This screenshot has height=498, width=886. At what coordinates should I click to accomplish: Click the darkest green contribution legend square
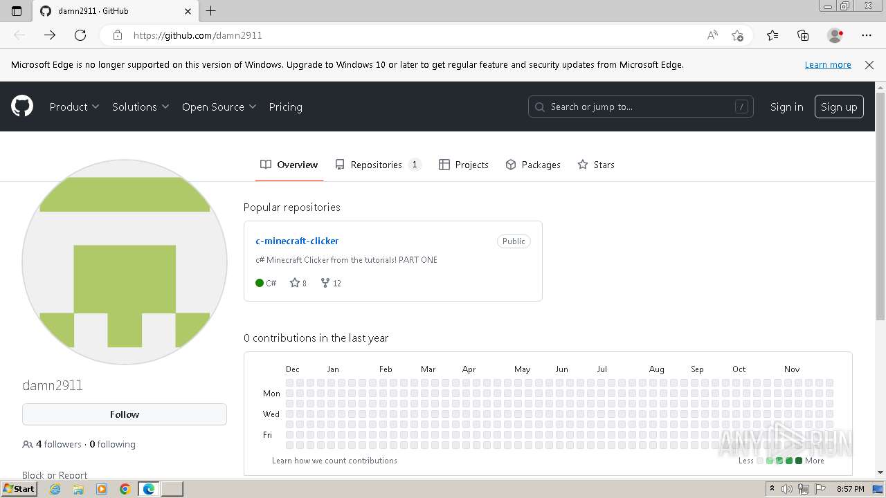point(799,461)
